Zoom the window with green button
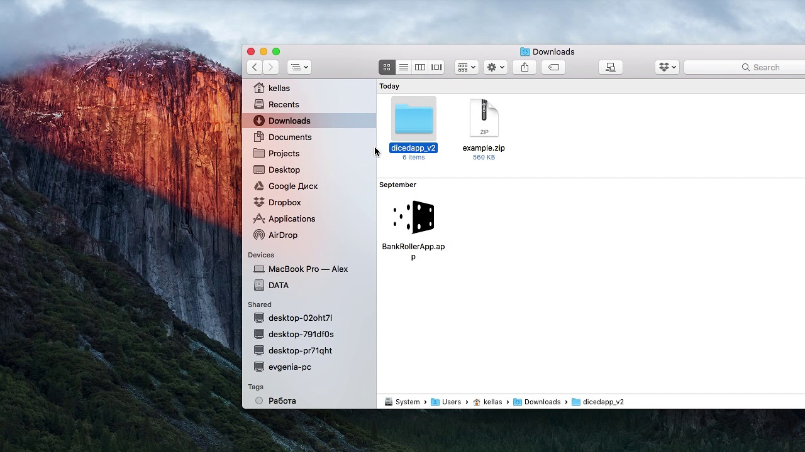Image resolution: width=805 pixels, height=452 pixels. pos(276,51)
